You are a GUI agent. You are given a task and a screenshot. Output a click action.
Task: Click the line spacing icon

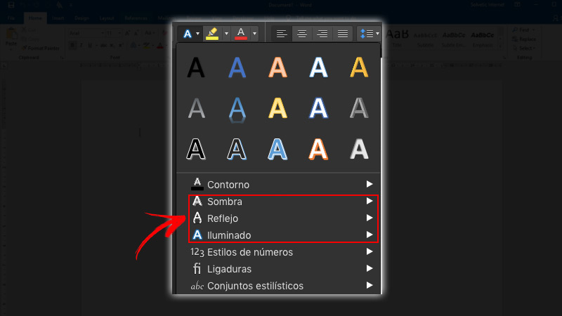pos(366,34)
